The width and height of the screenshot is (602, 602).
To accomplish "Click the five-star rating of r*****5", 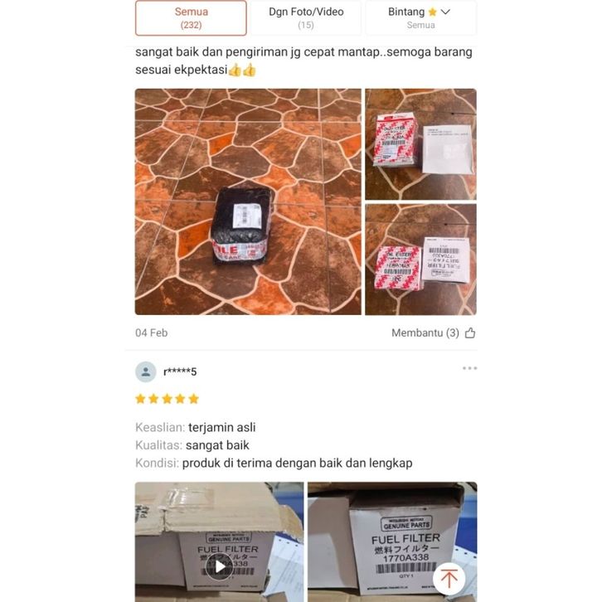I will [167, 399].
